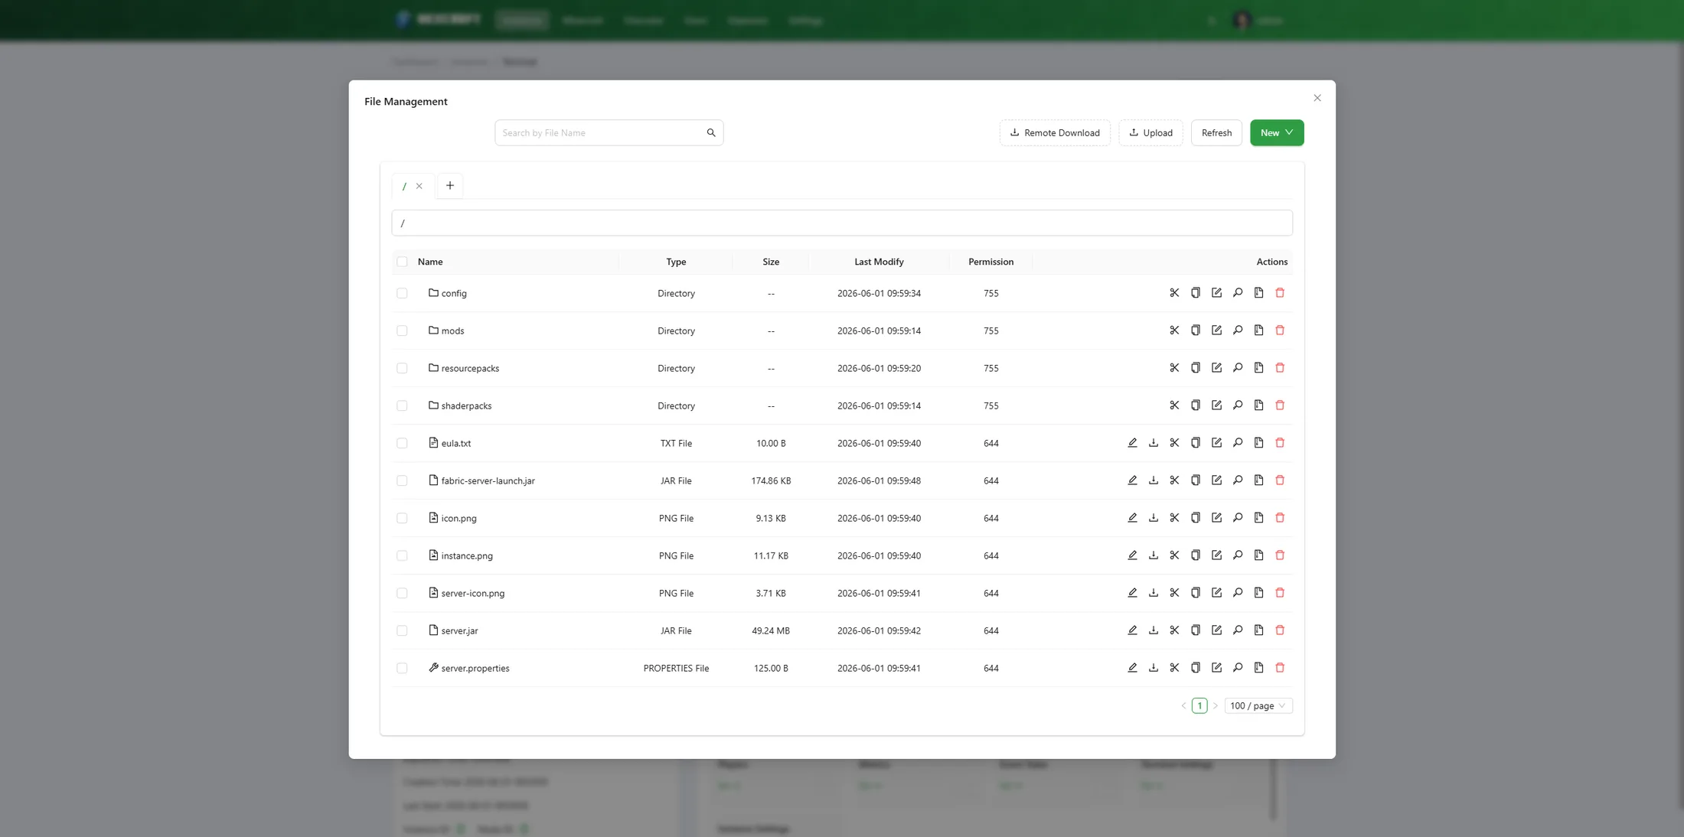Edit the eula.txt file with pencil icon

pos(1132,443)
